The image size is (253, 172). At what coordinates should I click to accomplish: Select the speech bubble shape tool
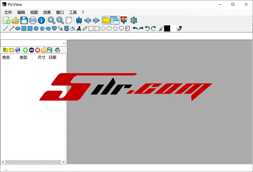click(48, 29)
